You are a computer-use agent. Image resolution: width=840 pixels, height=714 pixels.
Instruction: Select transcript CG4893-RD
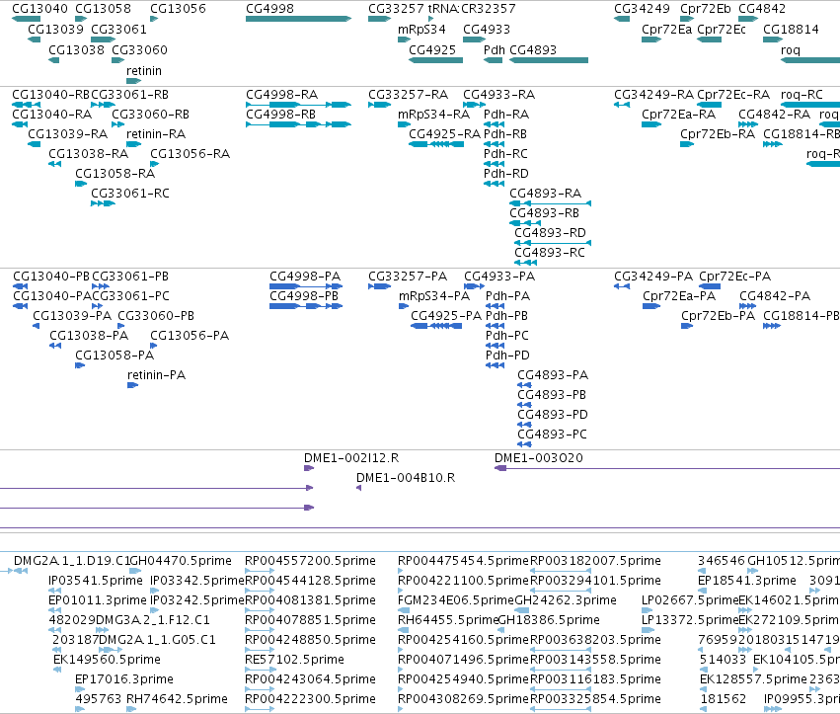click(553, 243)
